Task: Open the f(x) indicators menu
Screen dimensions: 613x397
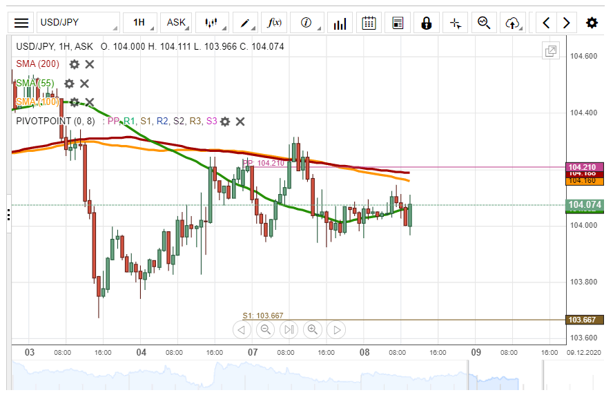Action: [275, 23]
